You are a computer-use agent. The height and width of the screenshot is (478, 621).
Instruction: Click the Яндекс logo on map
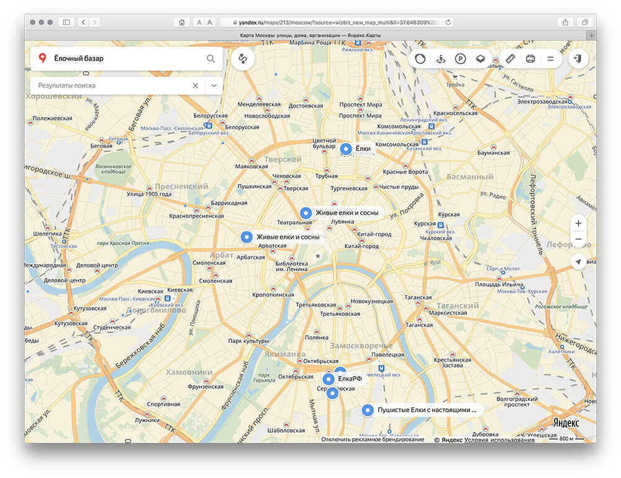coord(566,423)
